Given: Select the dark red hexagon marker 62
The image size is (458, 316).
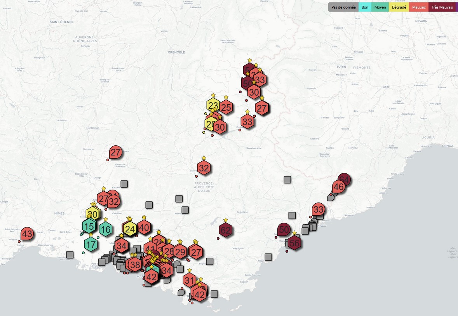Looking at the screenshot, I should coord(225,230).
